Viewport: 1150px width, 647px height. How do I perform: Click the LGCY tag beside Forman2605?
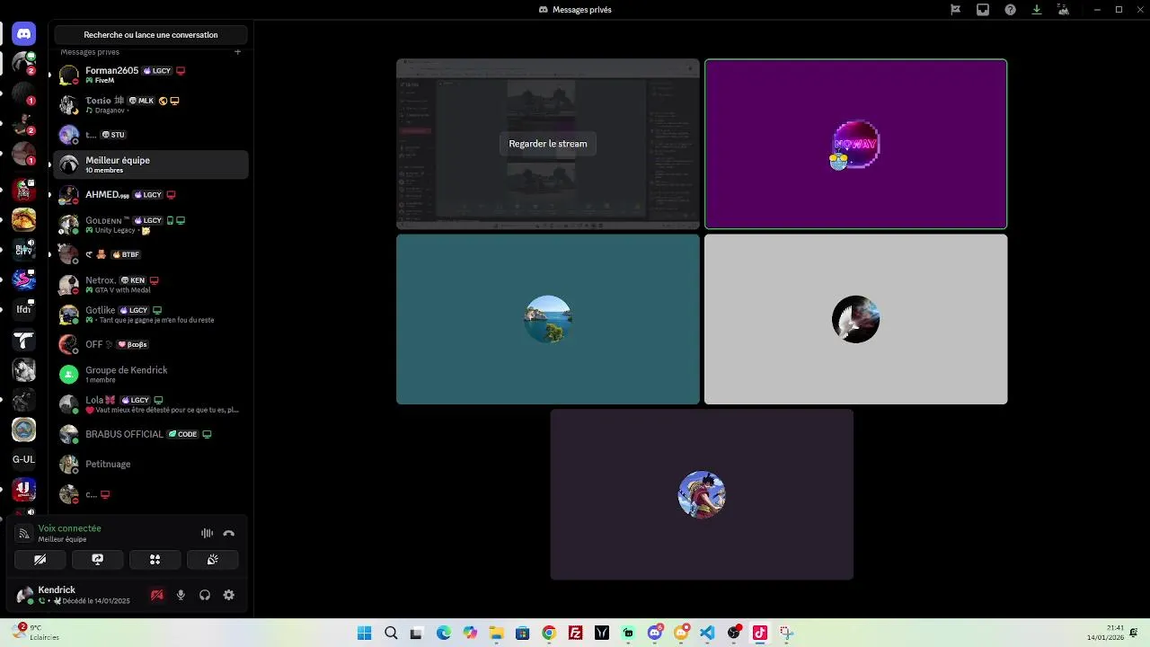[x=157, y=71]
